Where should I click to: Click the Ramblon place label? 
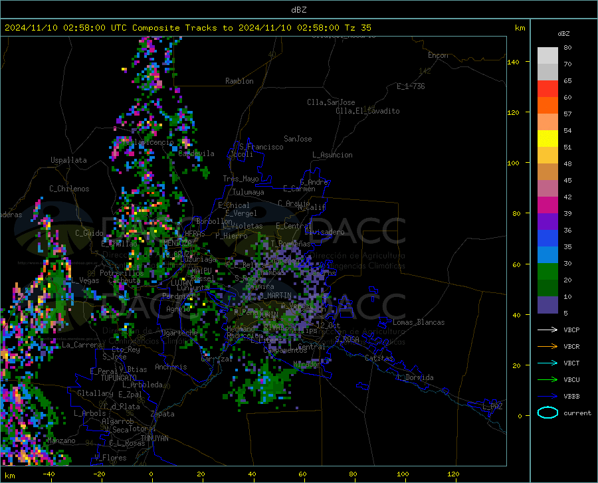coord(239,81)
